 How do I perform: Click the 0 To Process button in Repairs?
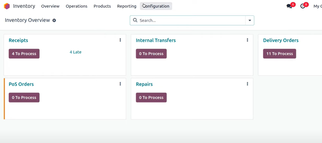[151, 98]
